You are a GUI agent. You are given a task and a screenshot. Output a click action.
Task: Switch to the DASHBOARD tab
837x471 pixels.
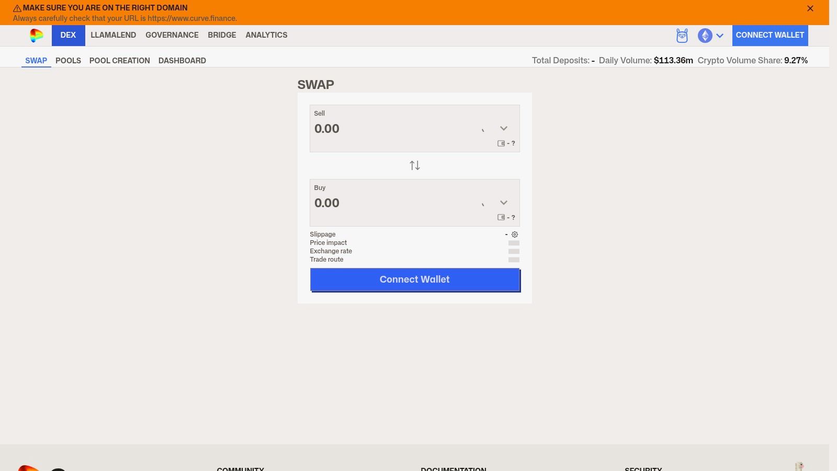click(x=182, y=61)
